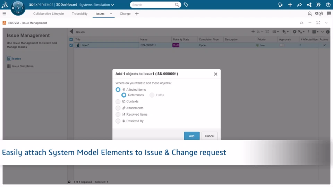
Task: Select the Issues tab
Action: pos(100,14)
